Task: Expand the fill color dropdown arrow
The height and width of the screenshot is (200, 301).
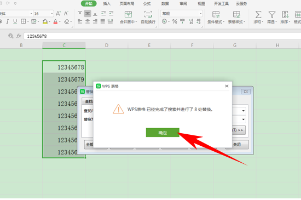Action: click(49, 21)
